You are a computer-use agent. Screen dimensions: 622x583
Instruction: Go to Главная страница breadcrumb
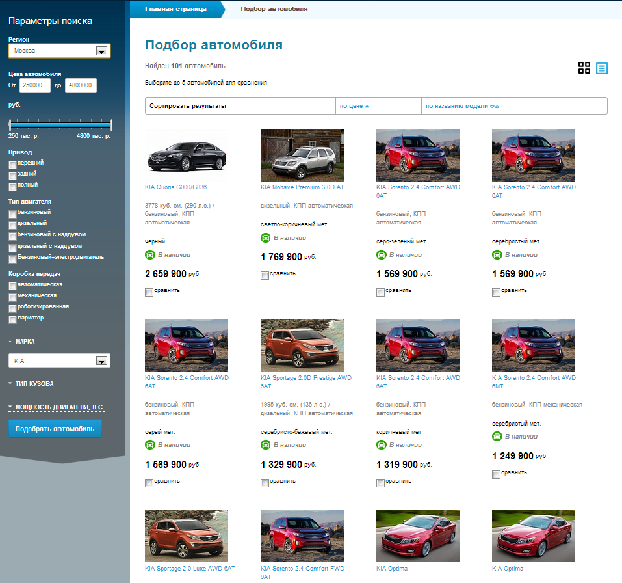coord(175,9)
